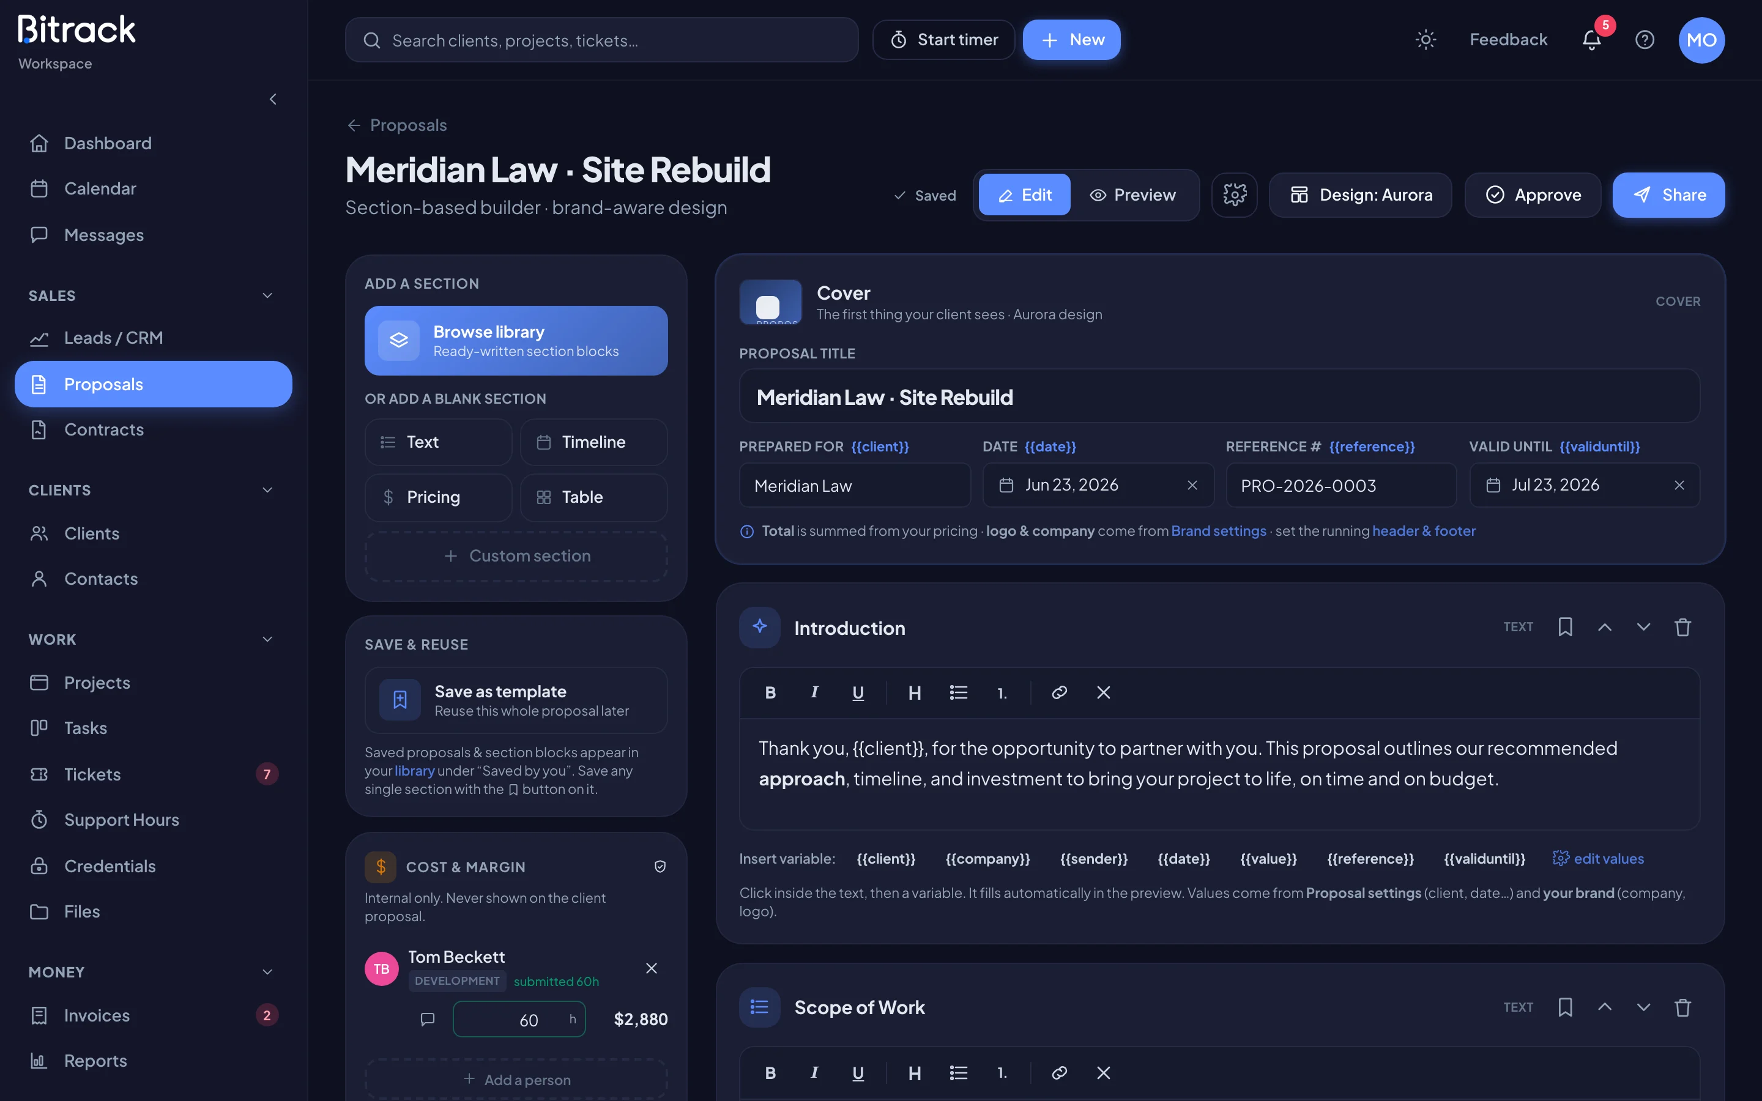Collapse the WORK sidebar group

(267, 639)
